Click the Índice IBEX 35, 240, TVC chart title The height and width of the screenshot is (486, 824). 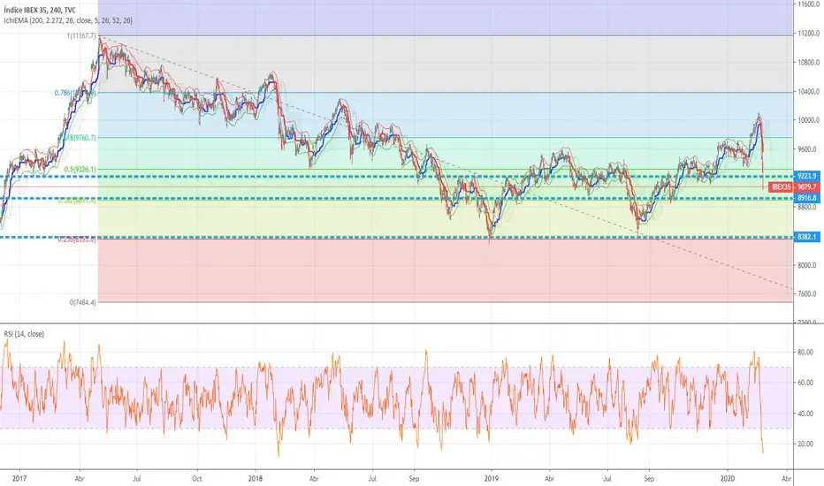40,10
